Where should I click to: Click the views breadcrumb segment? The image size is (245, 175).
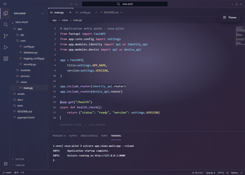65,20
